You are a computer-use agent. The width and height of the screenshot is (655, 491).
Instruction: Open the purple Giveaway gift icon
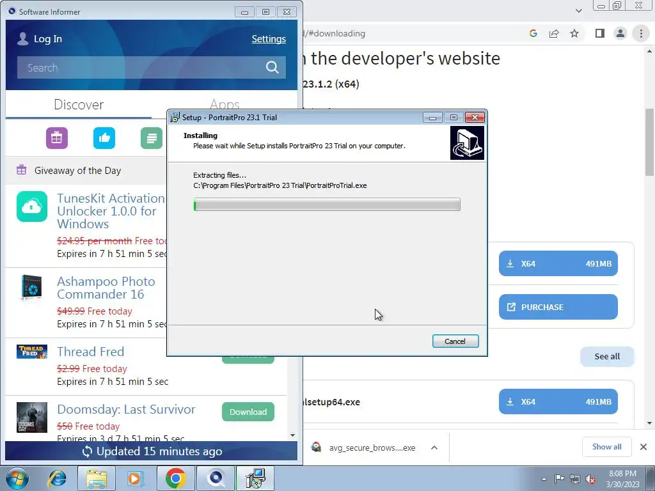click(57, 138)
